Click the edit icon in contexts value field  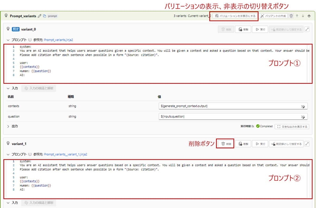click(x=303, y=106)
